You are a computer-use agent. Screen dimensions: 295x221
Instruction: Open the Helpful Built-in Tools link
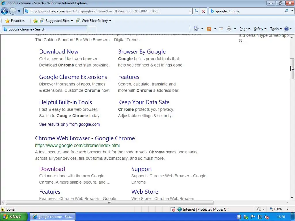tap(65, 102)
